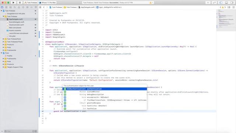The height and width of the screenshot is (133, 236).
Task: Expand the Products folder under Tute Firebase
Action: point(3,45)
